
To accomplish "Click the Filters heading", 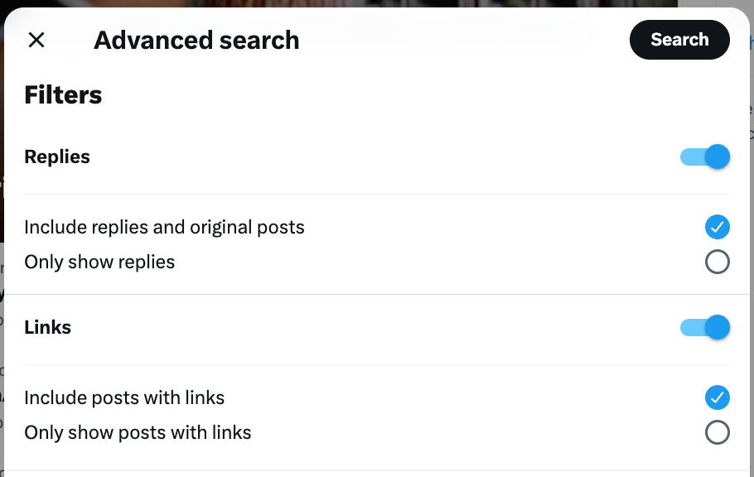I will (62, 94).
